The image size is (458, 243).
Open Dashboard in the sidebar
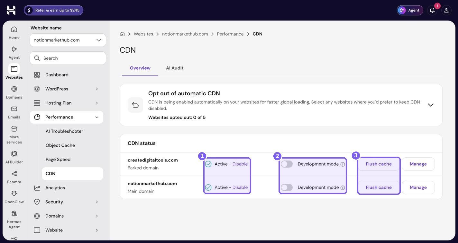click(67, 75)
